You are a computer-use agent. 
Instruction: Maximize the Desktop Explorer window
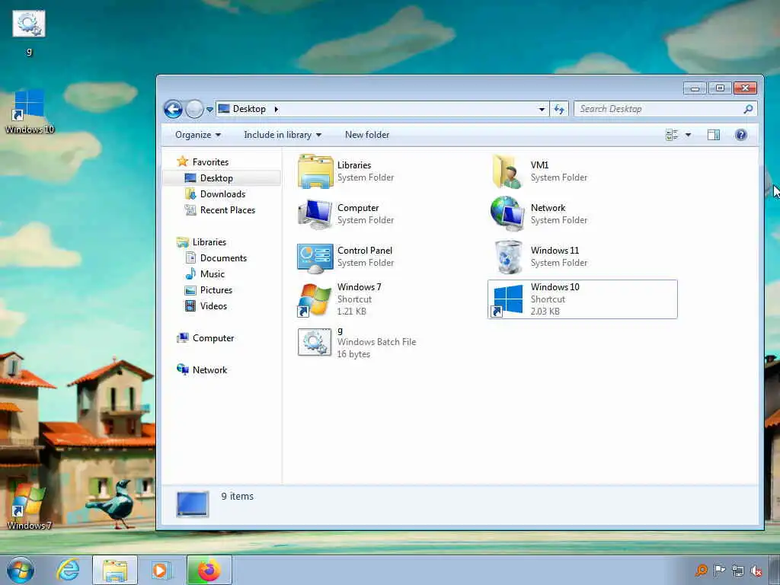pos(720,88)
